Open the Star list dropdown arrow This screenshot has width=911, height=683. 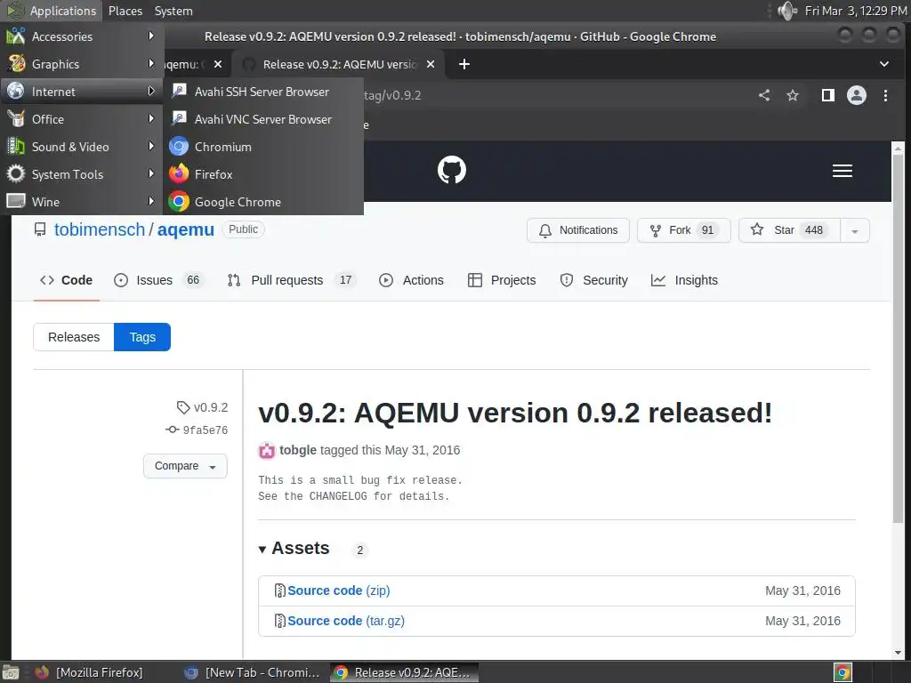tap(855, 230)
